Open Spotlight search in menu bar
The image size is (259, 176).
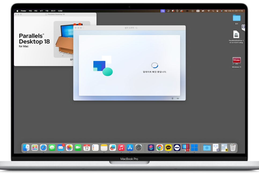click(x=213, y=11)
